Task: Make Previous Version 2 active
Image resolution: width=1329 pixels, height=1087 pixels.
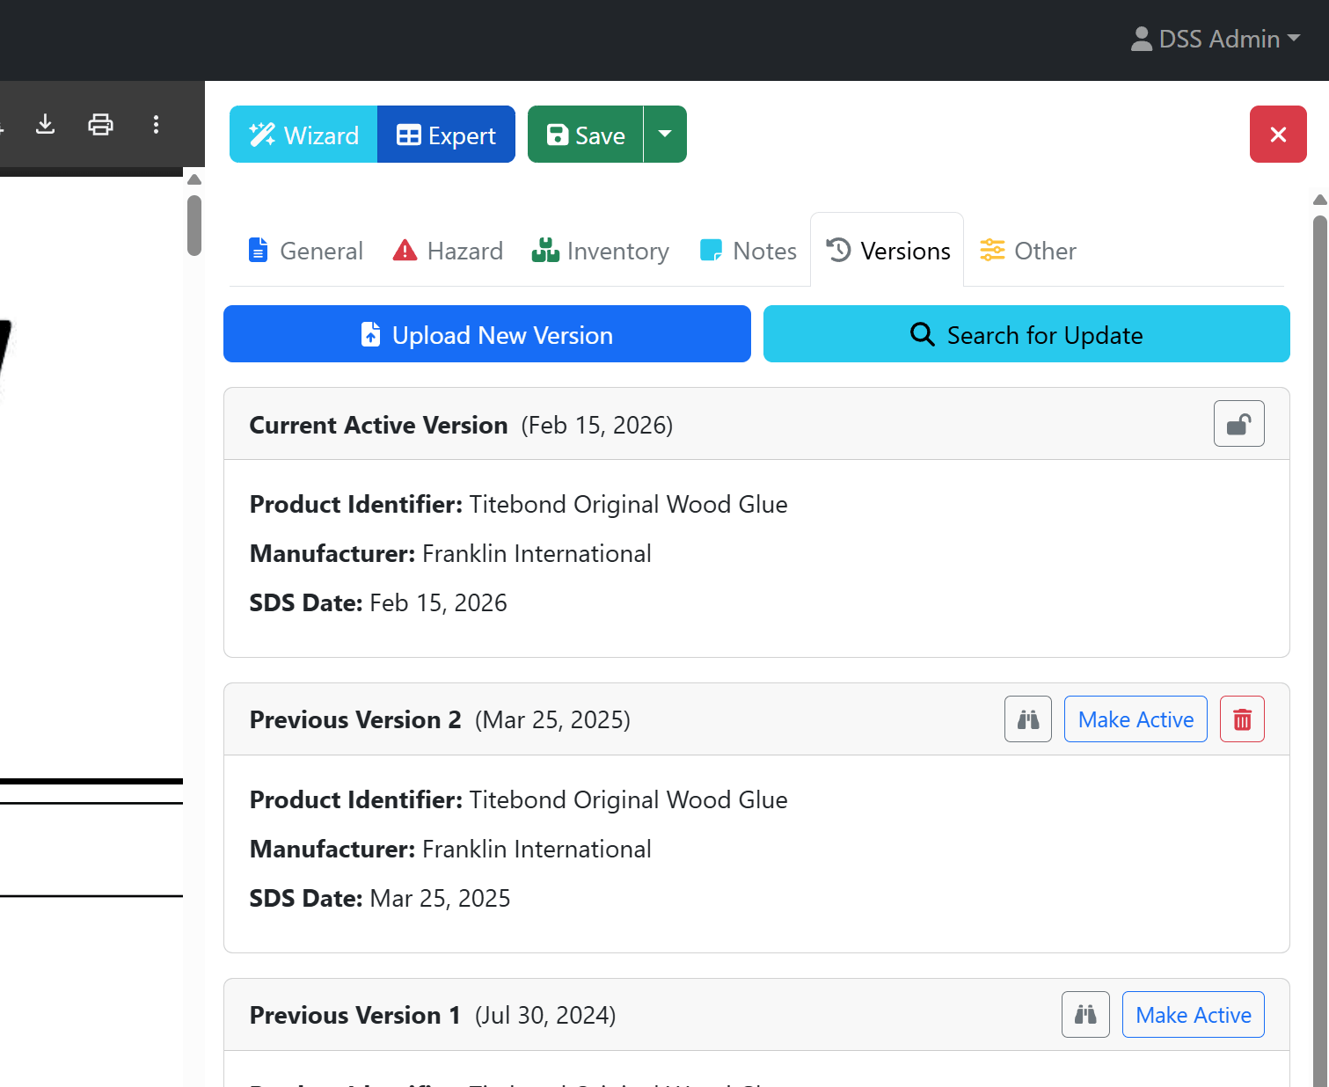Action: point(1135,719)
